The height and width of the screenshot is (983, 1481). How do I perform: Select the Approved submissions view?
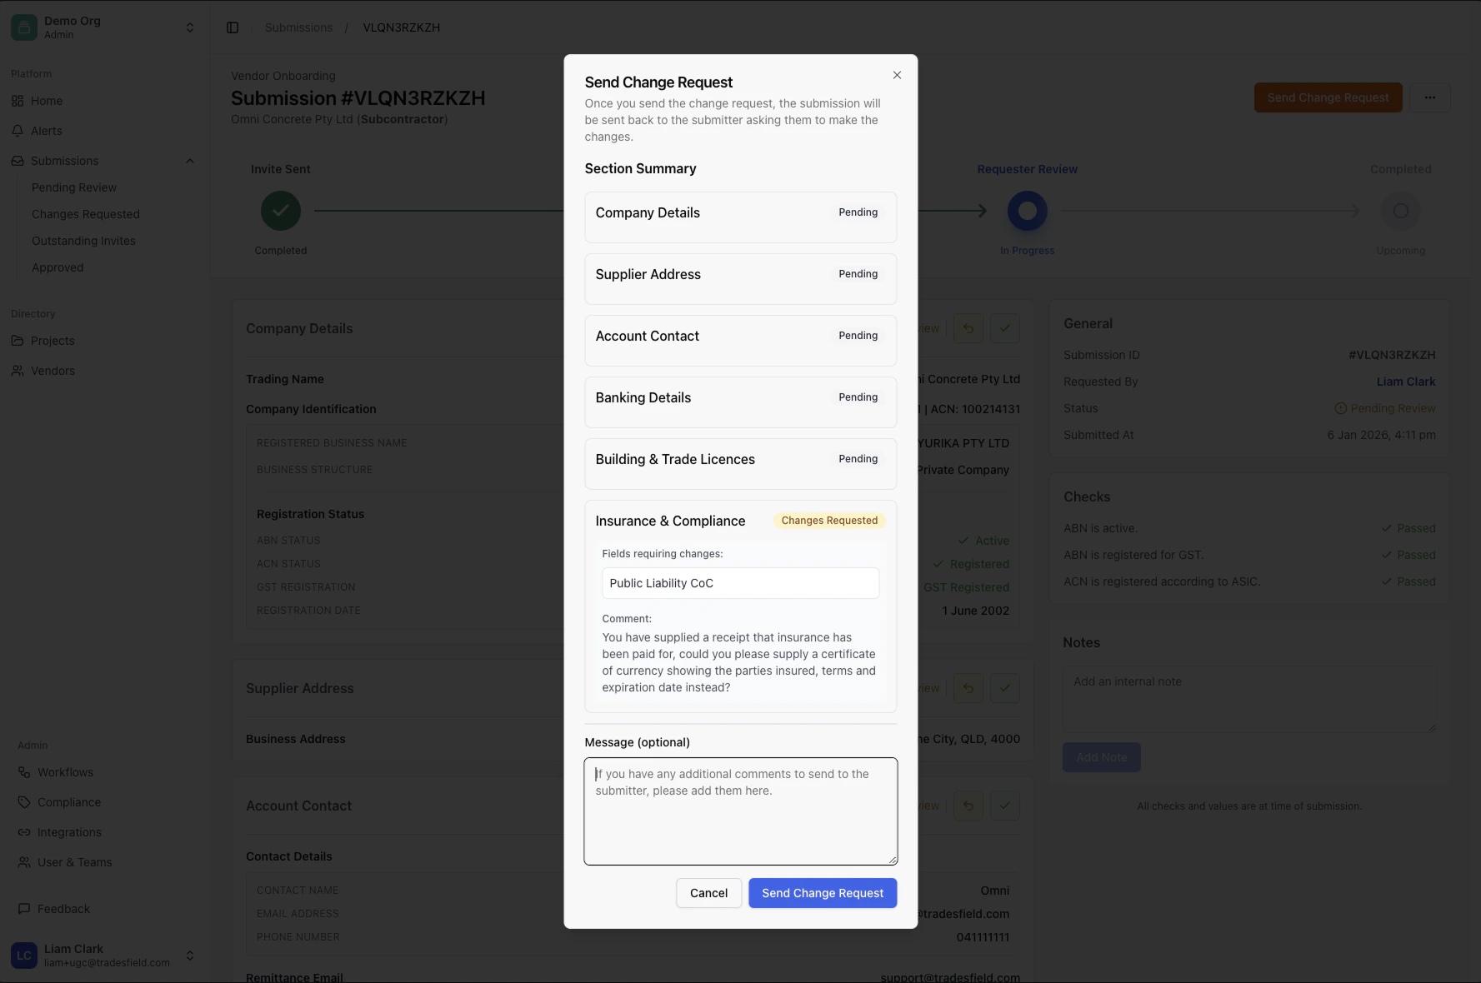[x=58, y=267]
